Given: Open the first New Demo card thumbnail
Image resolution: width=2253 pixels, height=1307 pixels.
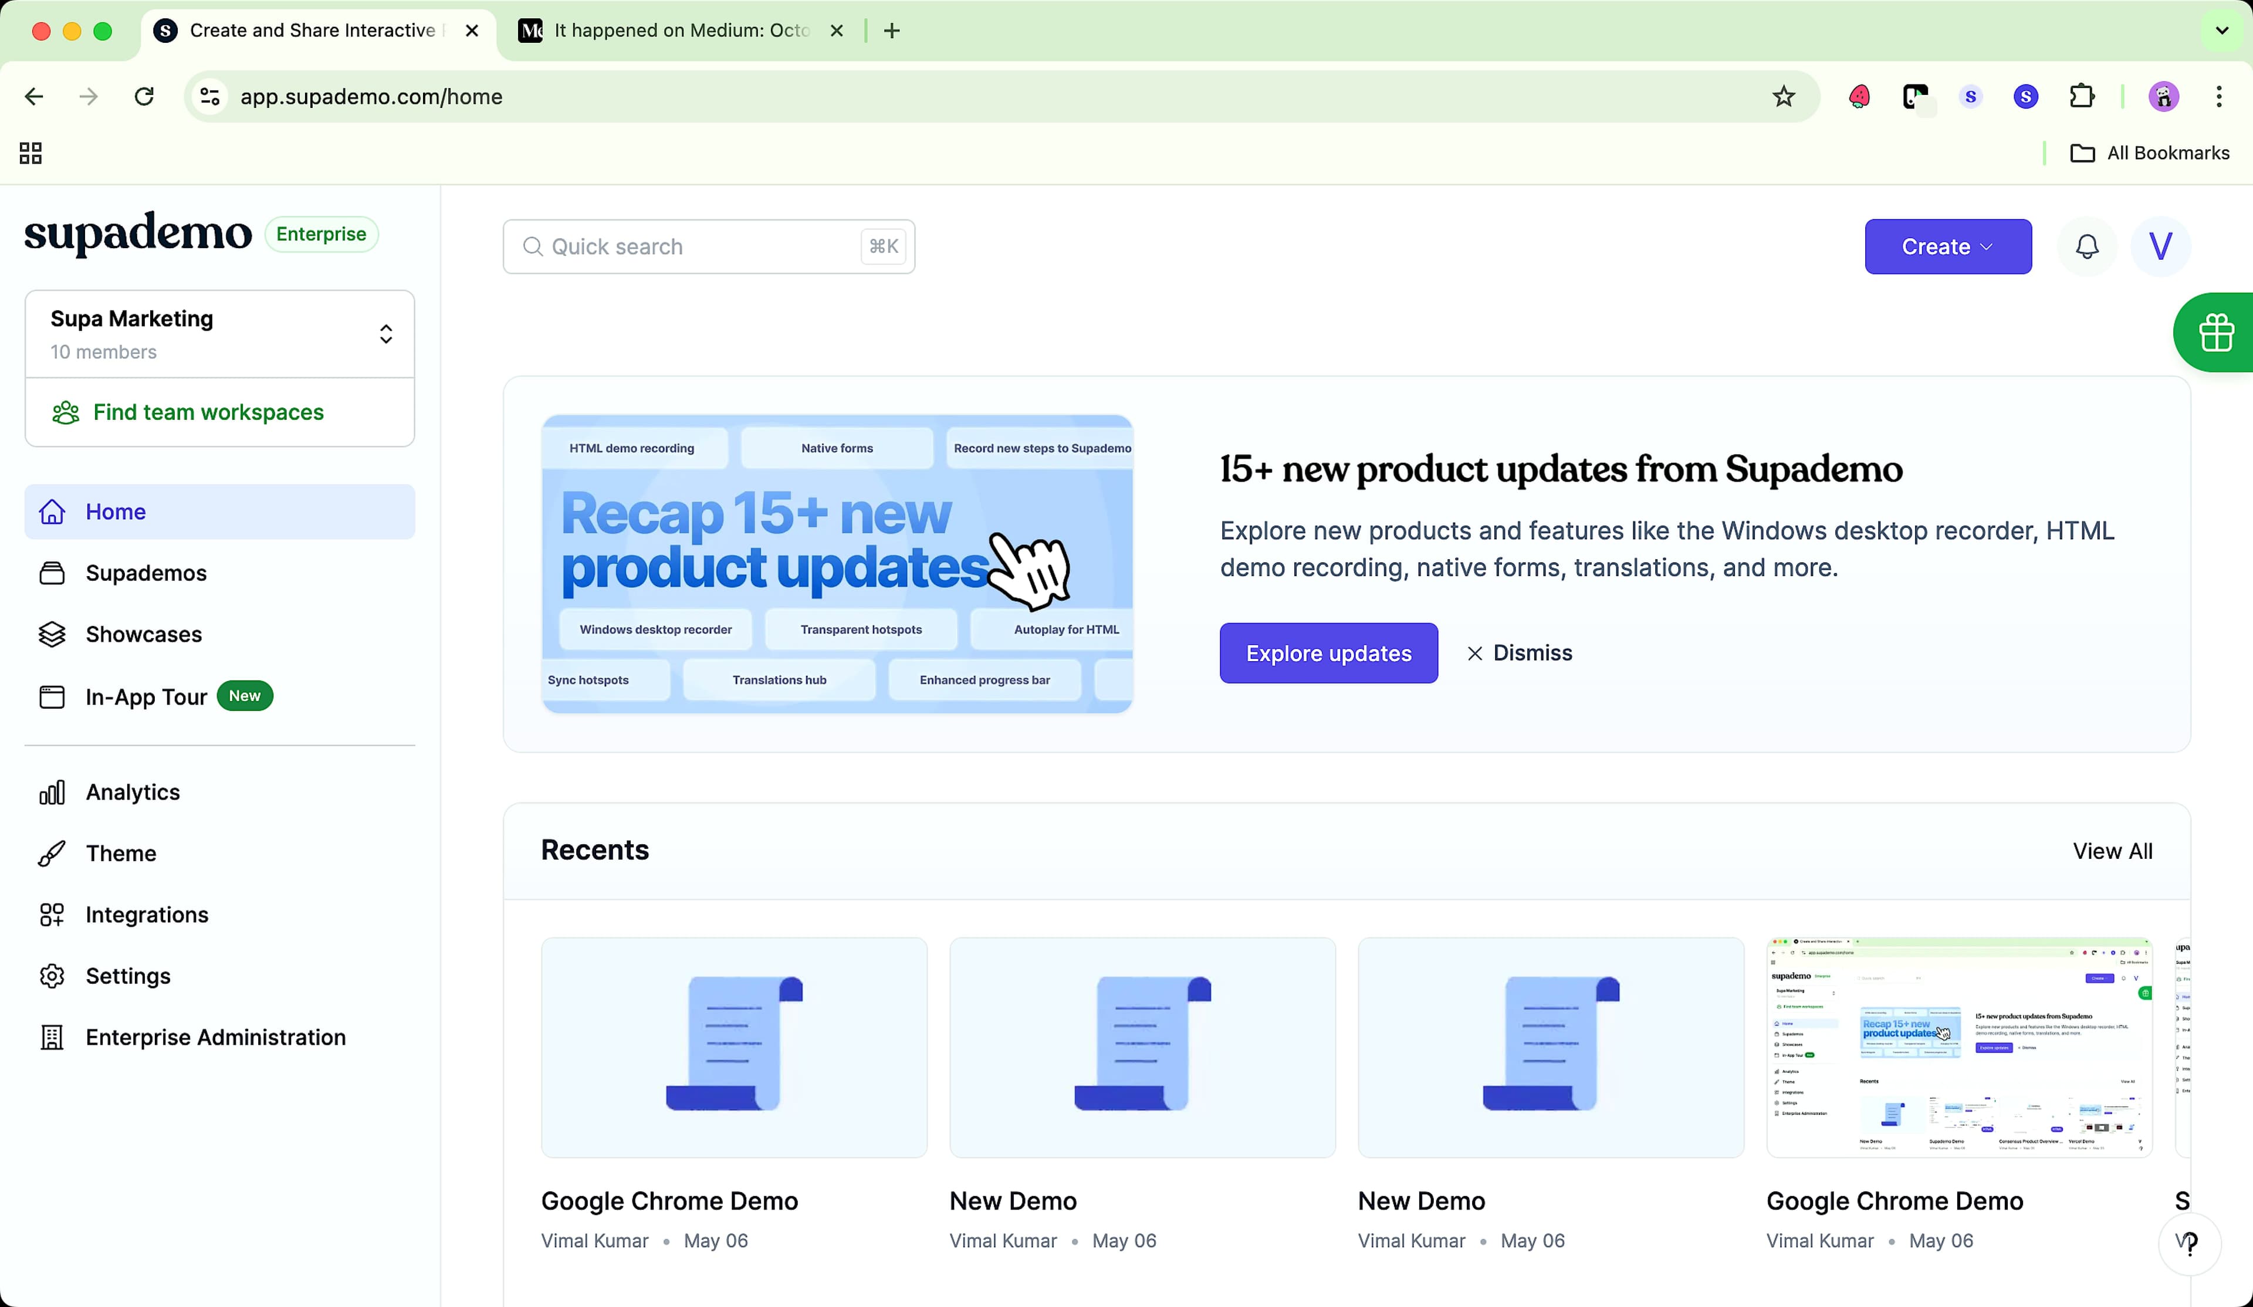Looking at the screenshot, I should (x=1142, y=1048).
